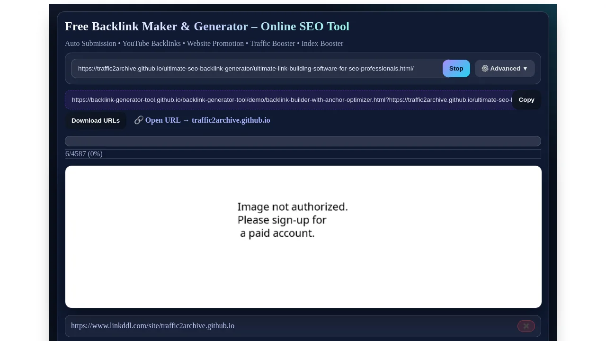Click the target website URL input field
The image size is (606, 341).
pos(260,68)
